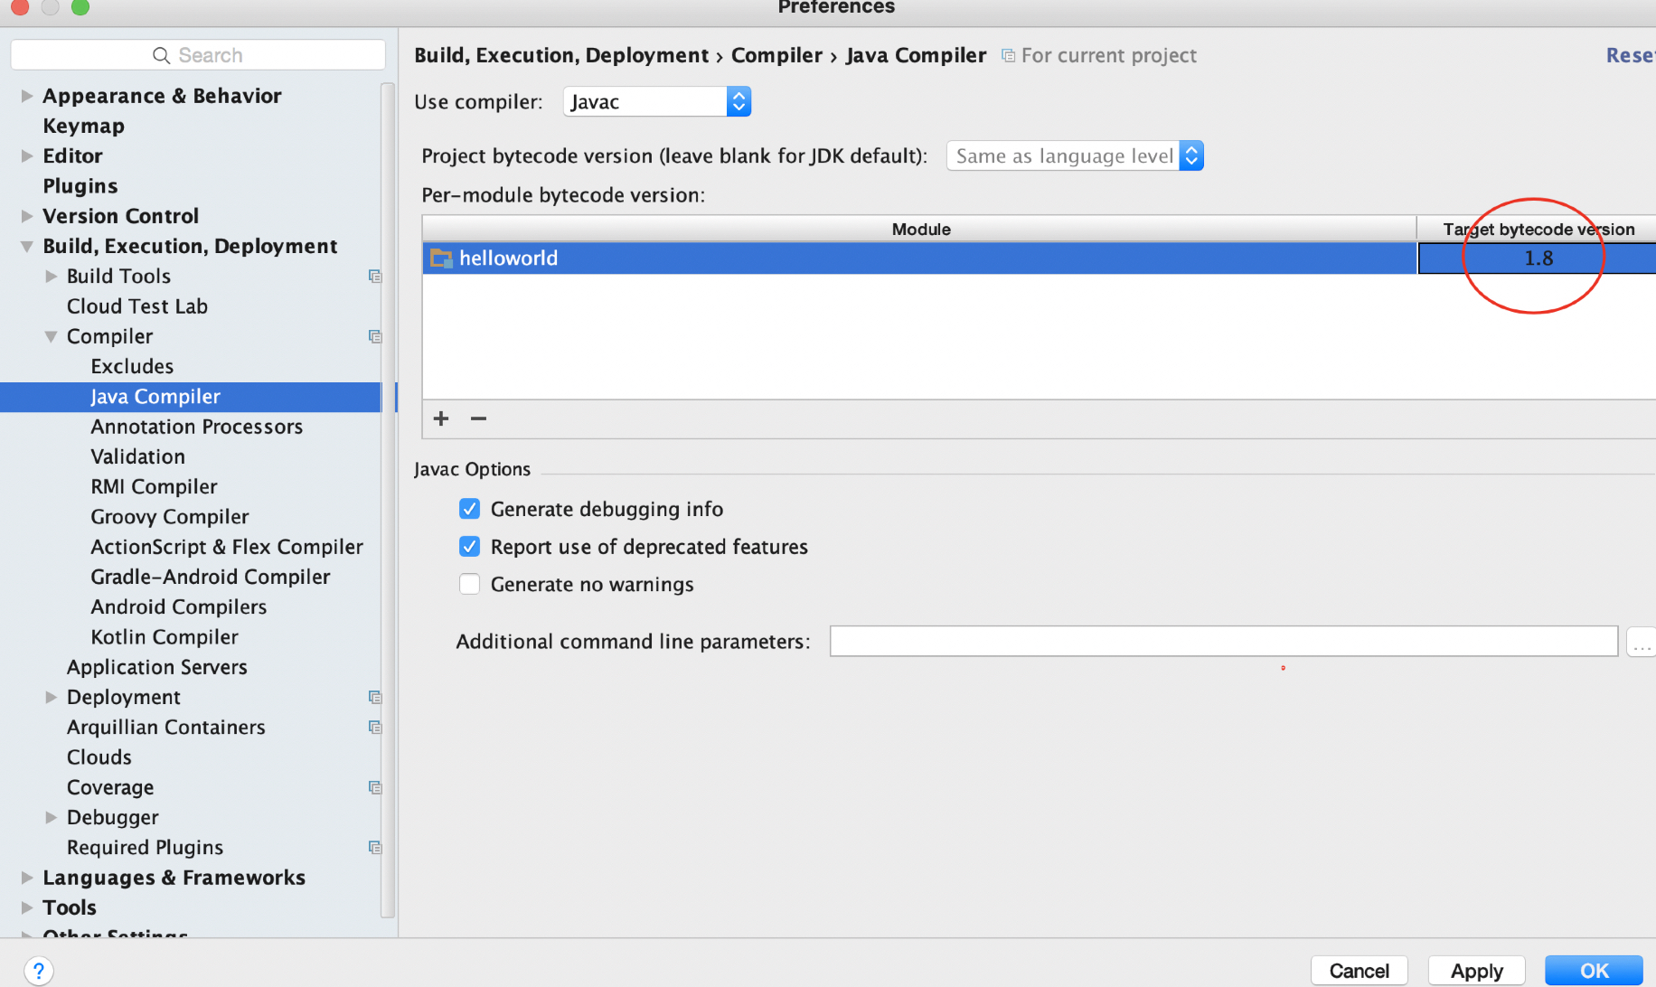The width and height of the screenshot is (1656, 987).
Task: Focus Additional command line parameters field
Action: click(1224, 642)
